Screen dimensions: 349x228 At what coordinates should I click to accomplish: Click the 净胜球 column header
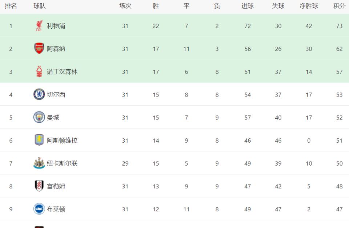pyautogui.click(x=309, y=6)
